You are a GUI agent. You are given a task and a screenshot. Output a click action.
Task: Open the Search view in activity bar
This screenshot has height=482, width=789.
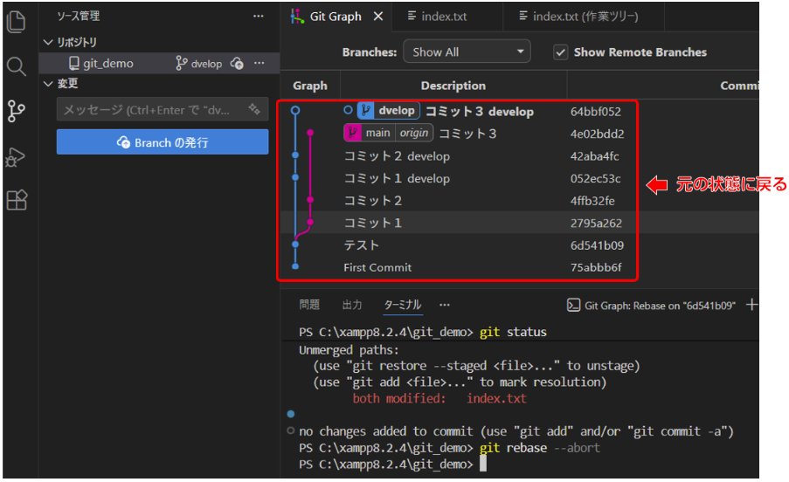(x=16, y=66)
